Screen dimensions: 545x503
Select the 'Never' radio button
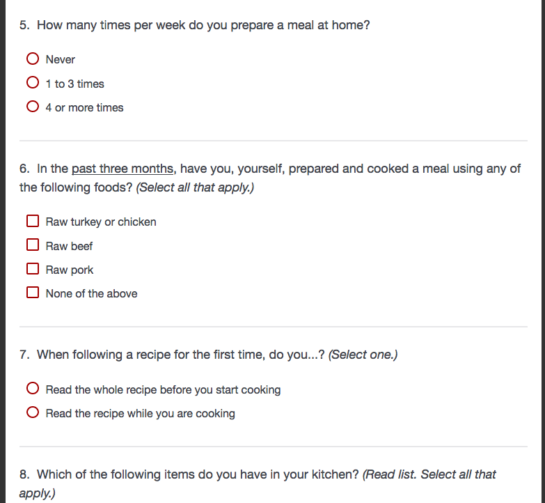tap(33, 59)
